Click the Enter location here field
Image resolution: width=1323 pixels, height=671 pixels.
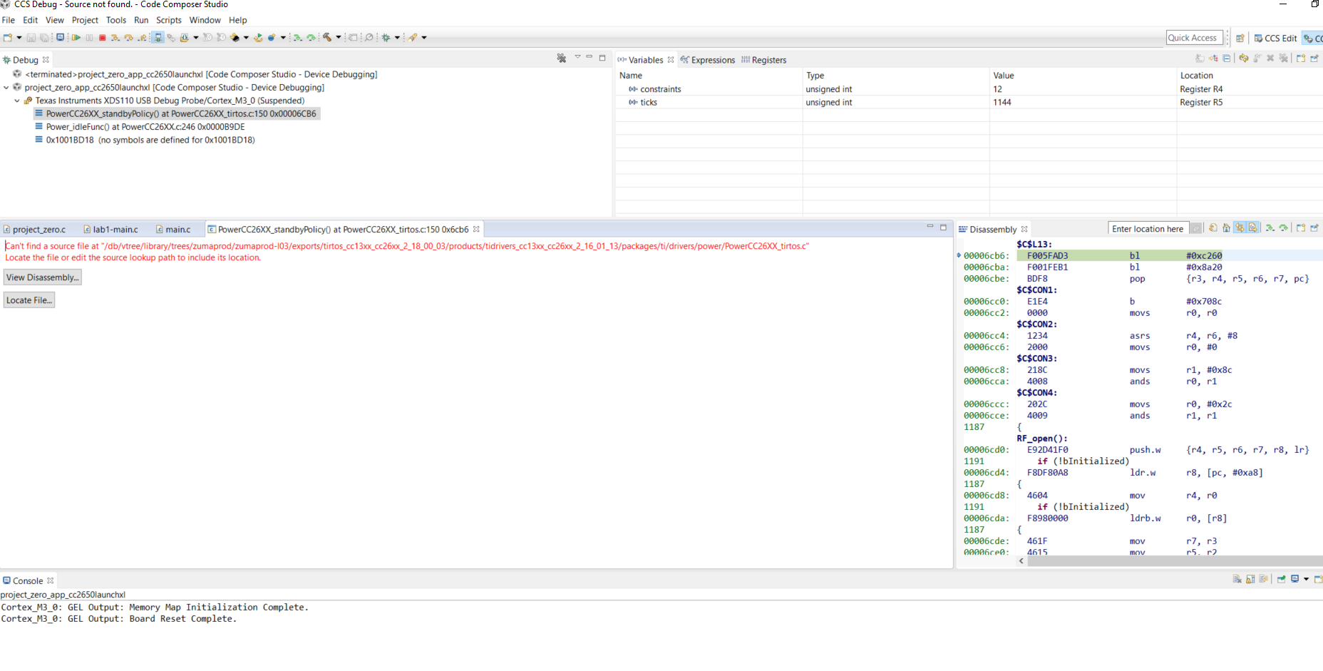1148,229
